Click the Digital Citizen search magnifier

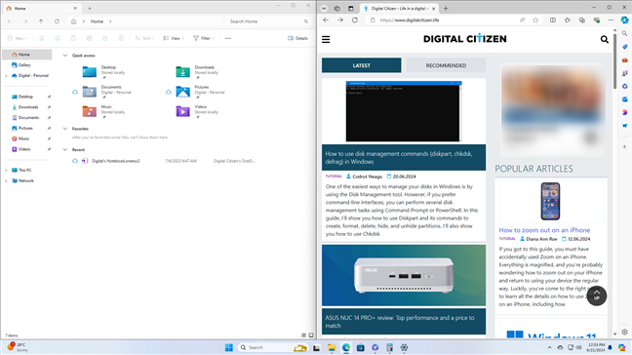pos(604,39)
